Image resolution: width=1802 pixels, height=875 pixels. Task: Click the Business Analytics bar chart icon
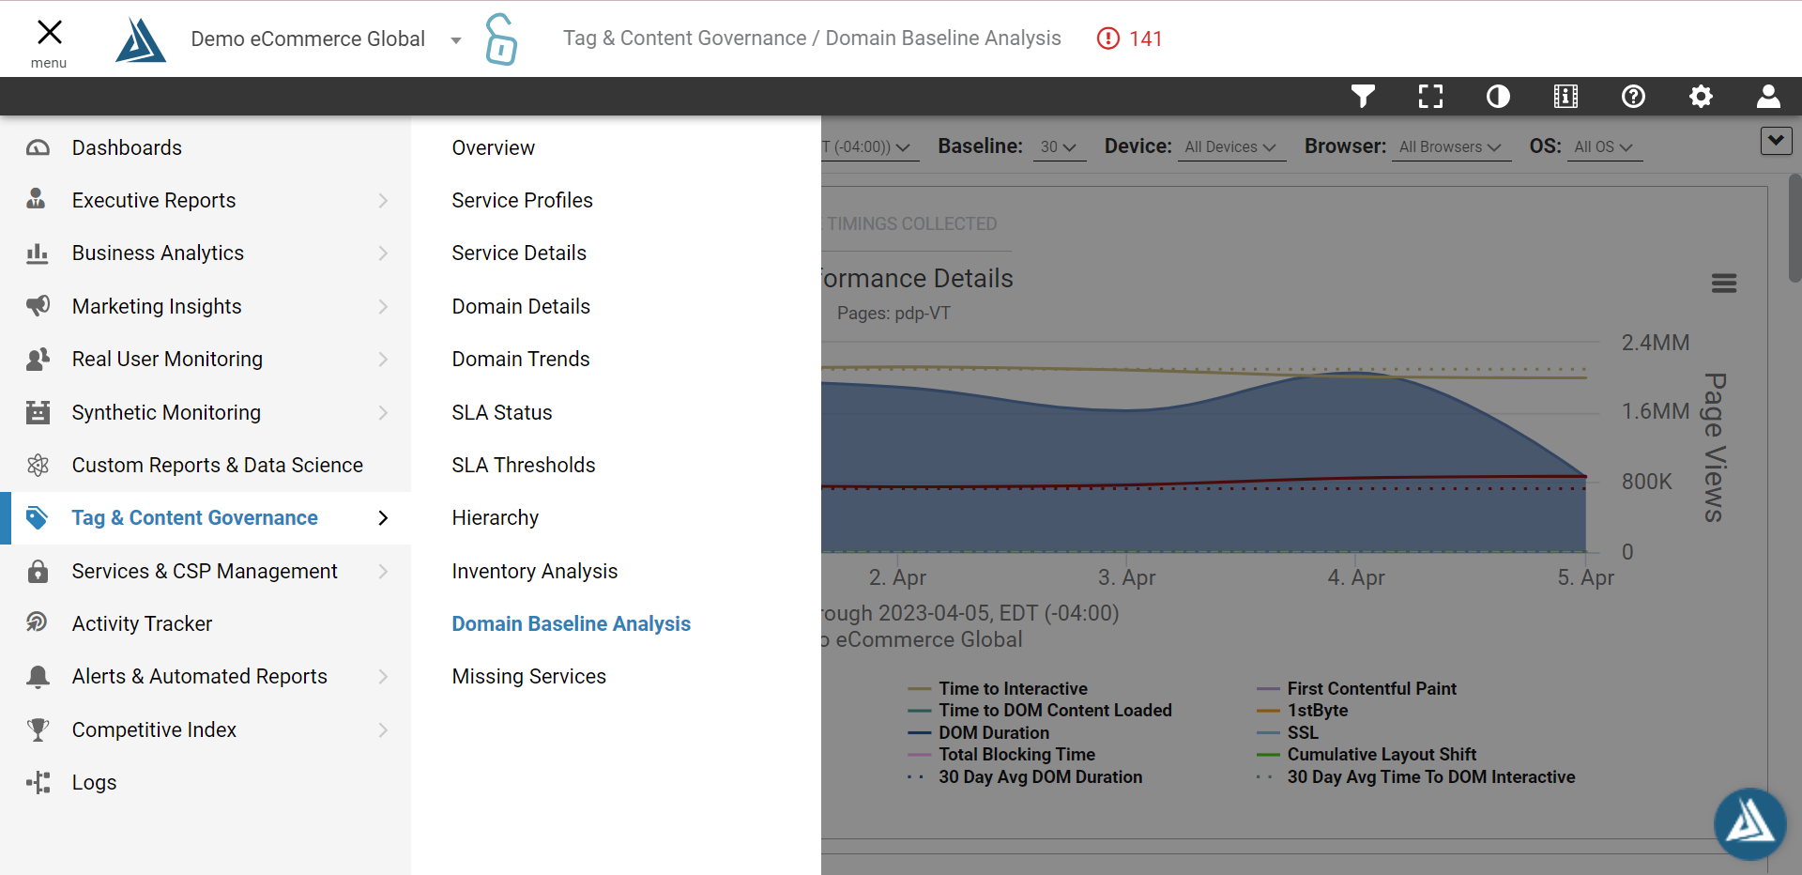(x=38, y=253)
